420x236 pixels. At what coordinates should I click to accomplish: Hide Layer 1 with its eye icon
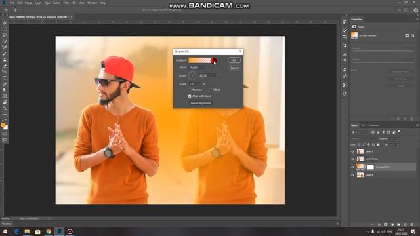353,151
